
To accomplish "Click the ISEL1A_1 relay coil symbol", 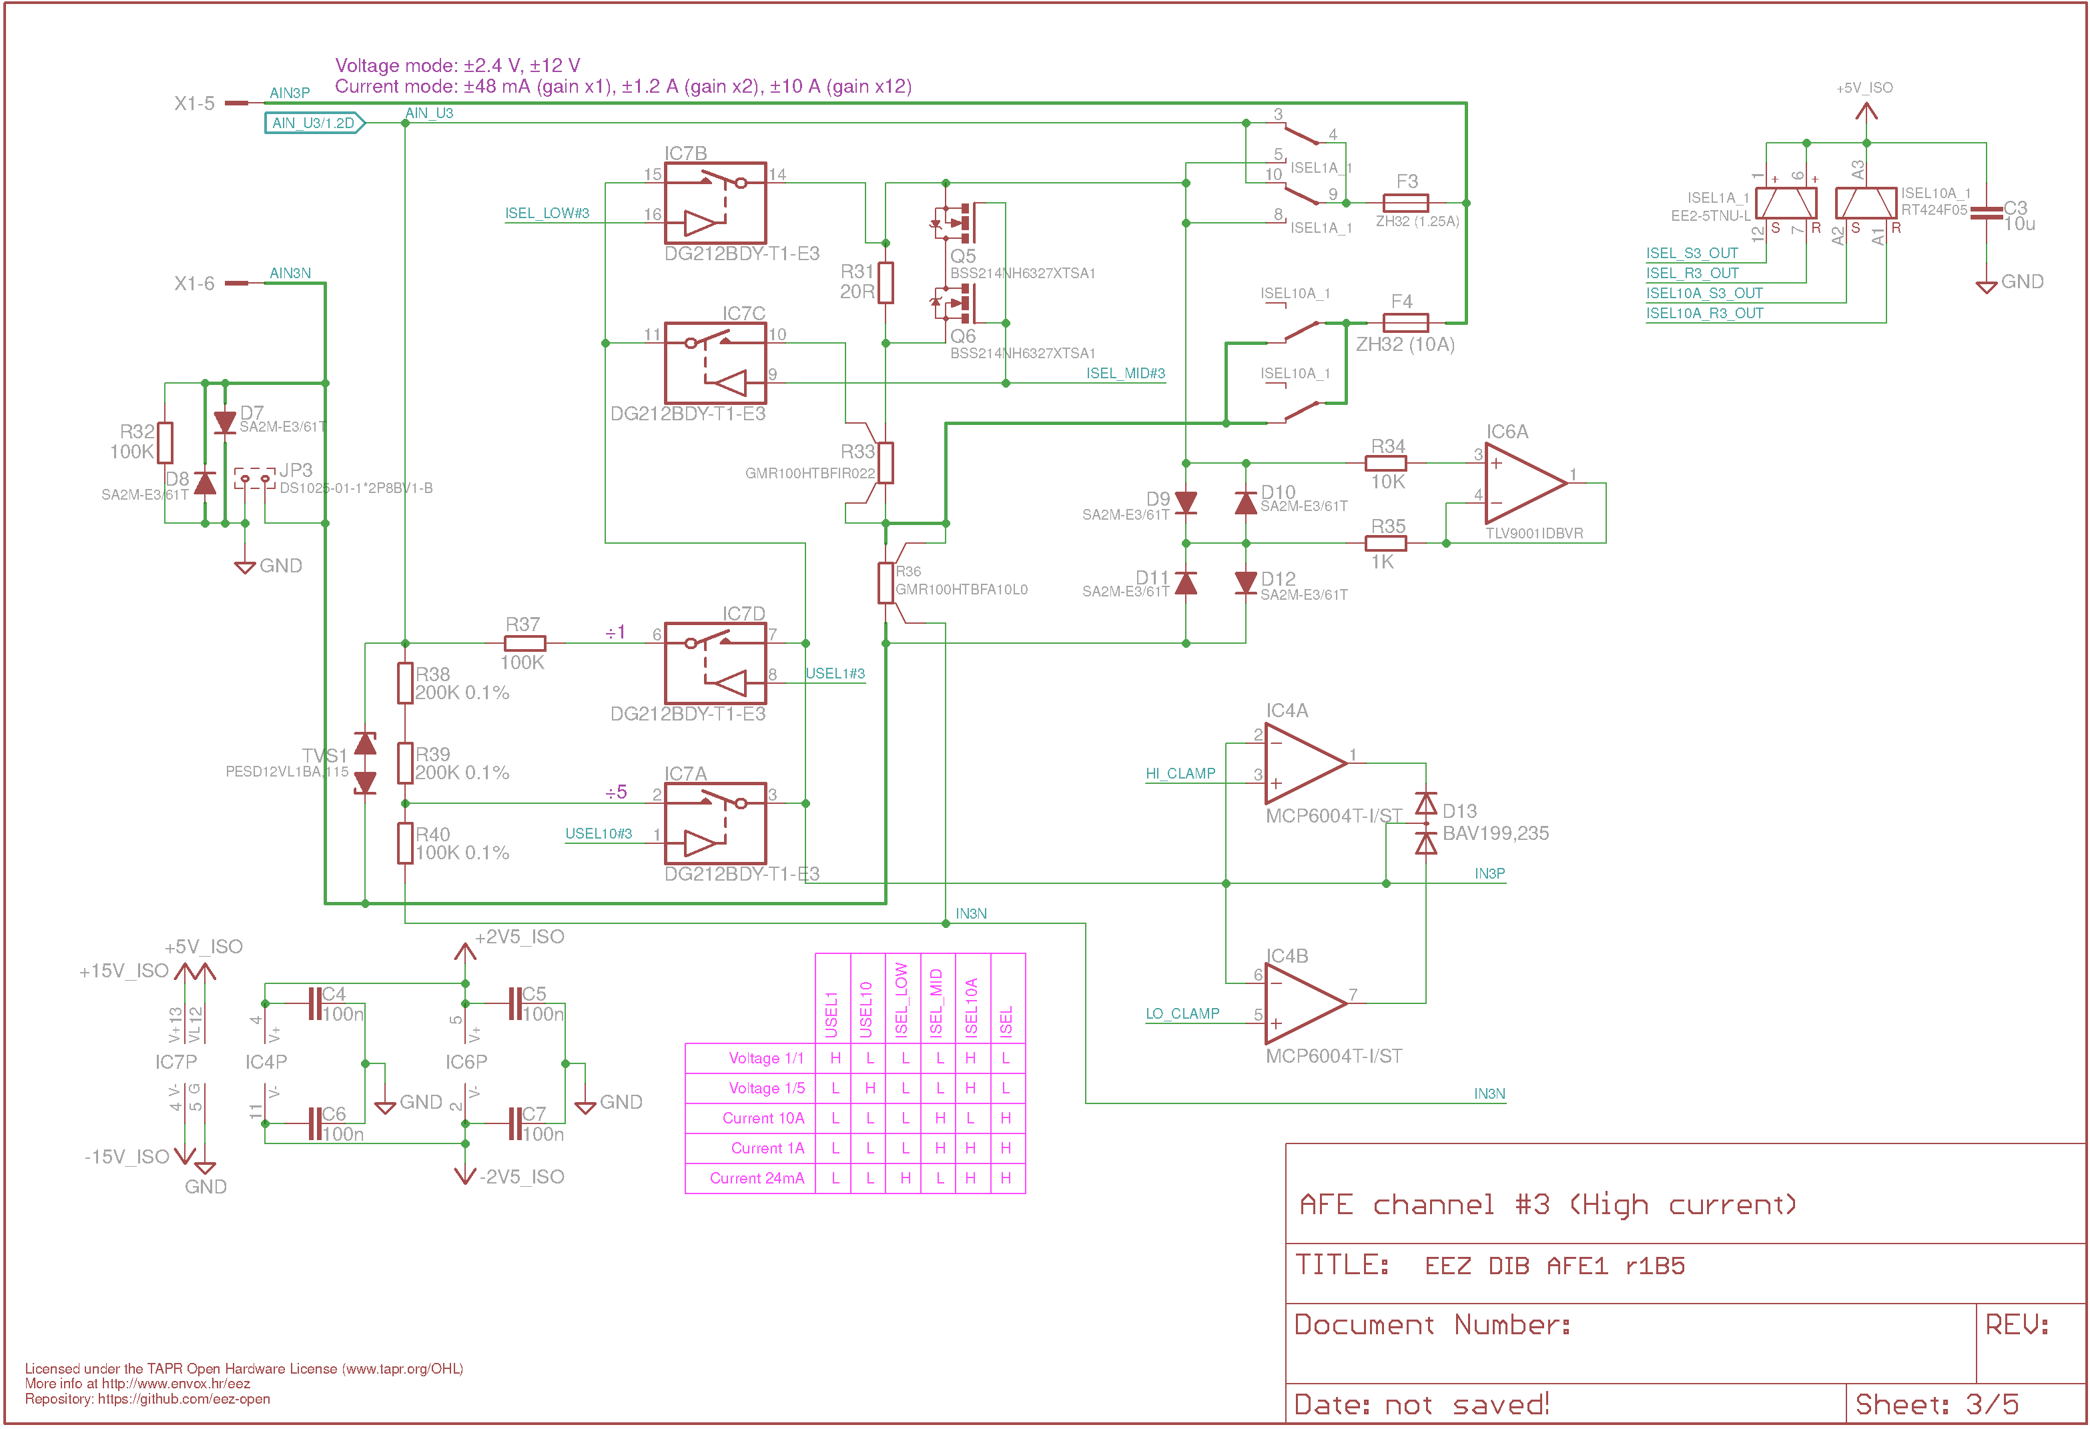I will click(x=1787, y=203).
